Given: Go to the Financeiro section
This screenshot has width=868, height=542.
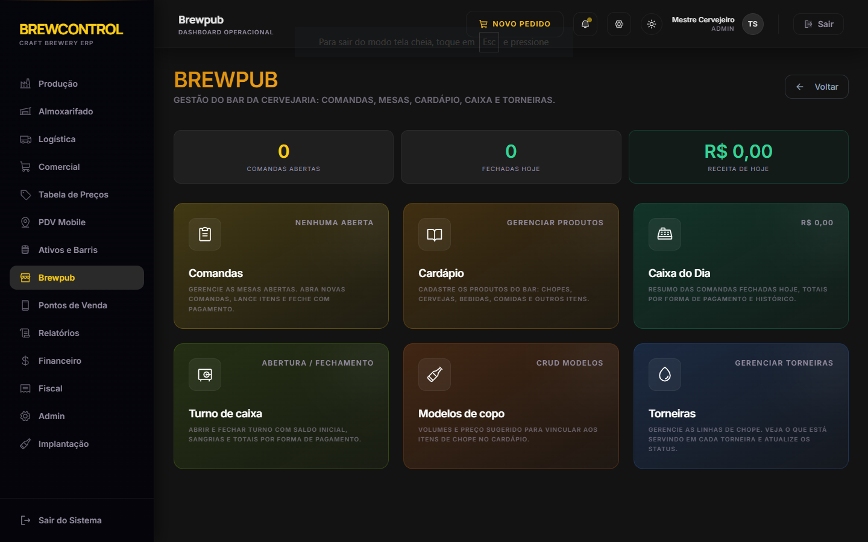Looking at the screenshot, I should tap(77, 361).
